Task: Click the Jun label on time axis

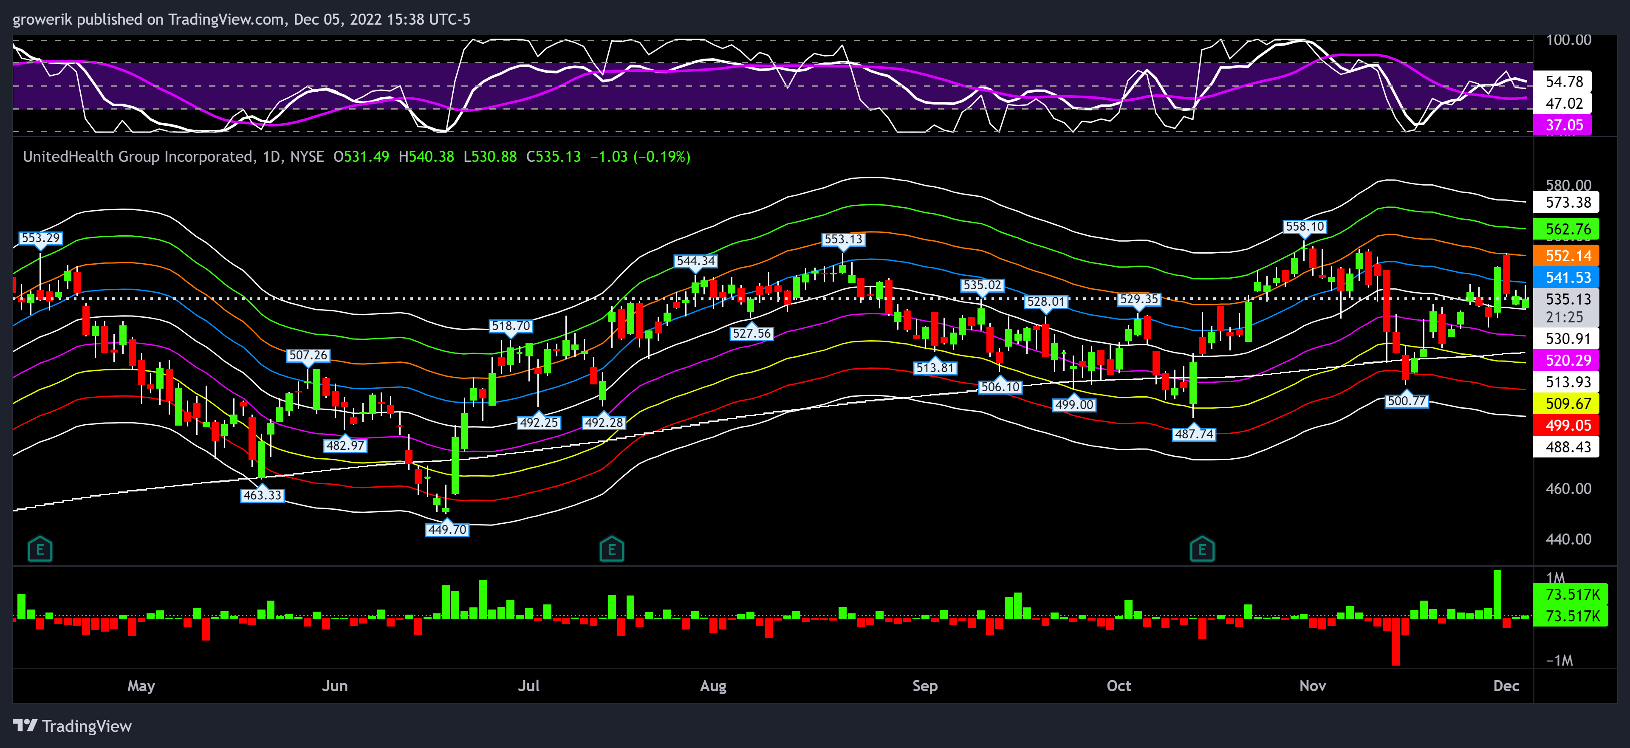Action: (335, 686)
